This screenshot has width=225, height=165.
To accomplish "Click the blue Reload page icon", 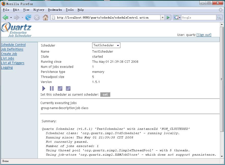I will (x=28, y=17).
